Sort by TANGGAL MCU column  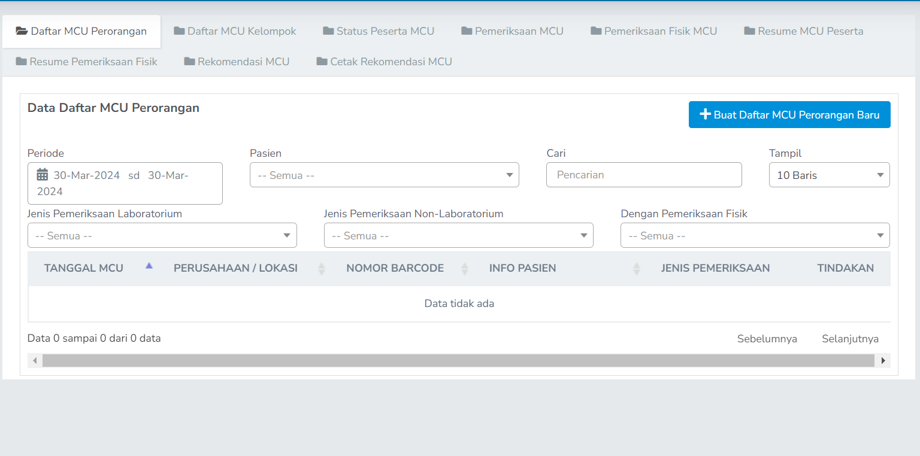tap(92, 268)
